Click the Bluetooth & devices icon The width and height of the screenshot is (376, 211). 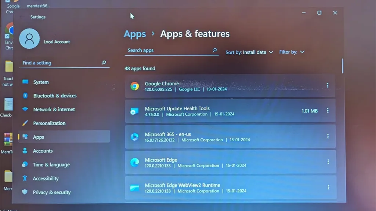pyautogui.click(x=25, y=96)
